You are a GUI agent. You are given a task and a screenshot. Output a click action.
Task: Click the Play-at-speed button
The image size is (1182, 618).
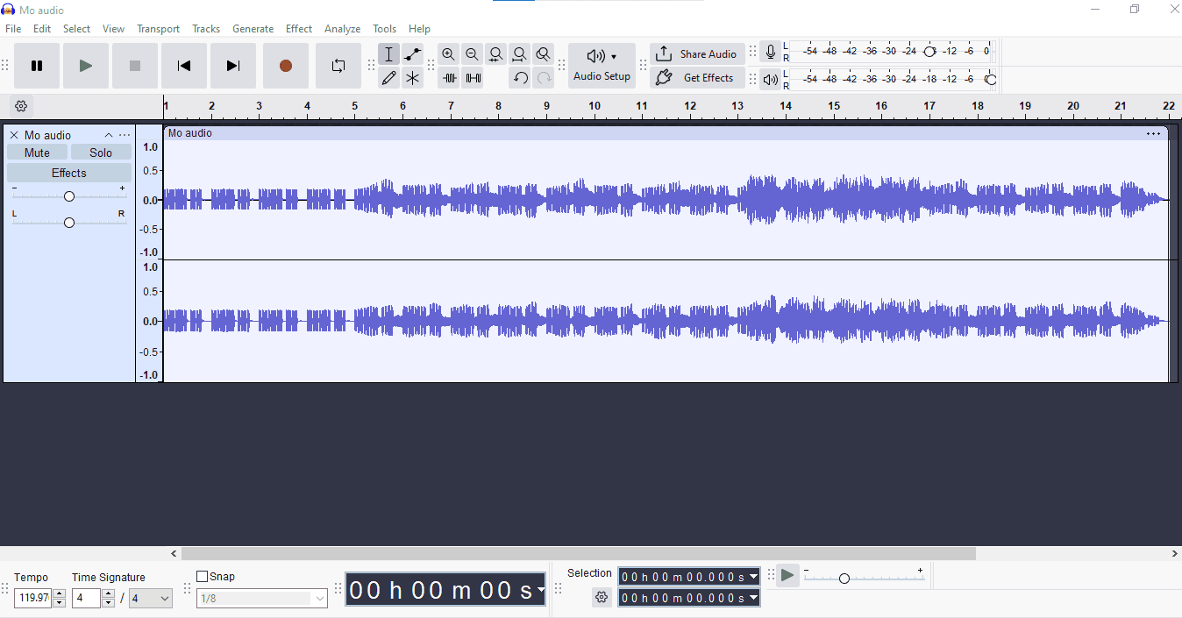pyautogui.click(x=787, y=576)
